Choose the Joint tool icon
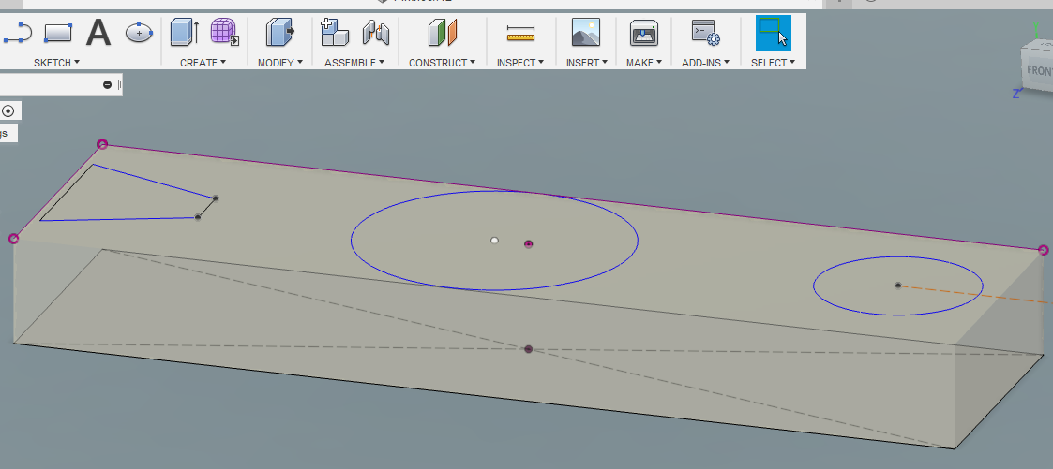The height and width of the screenshot is (469, 1053). (376, 32)
